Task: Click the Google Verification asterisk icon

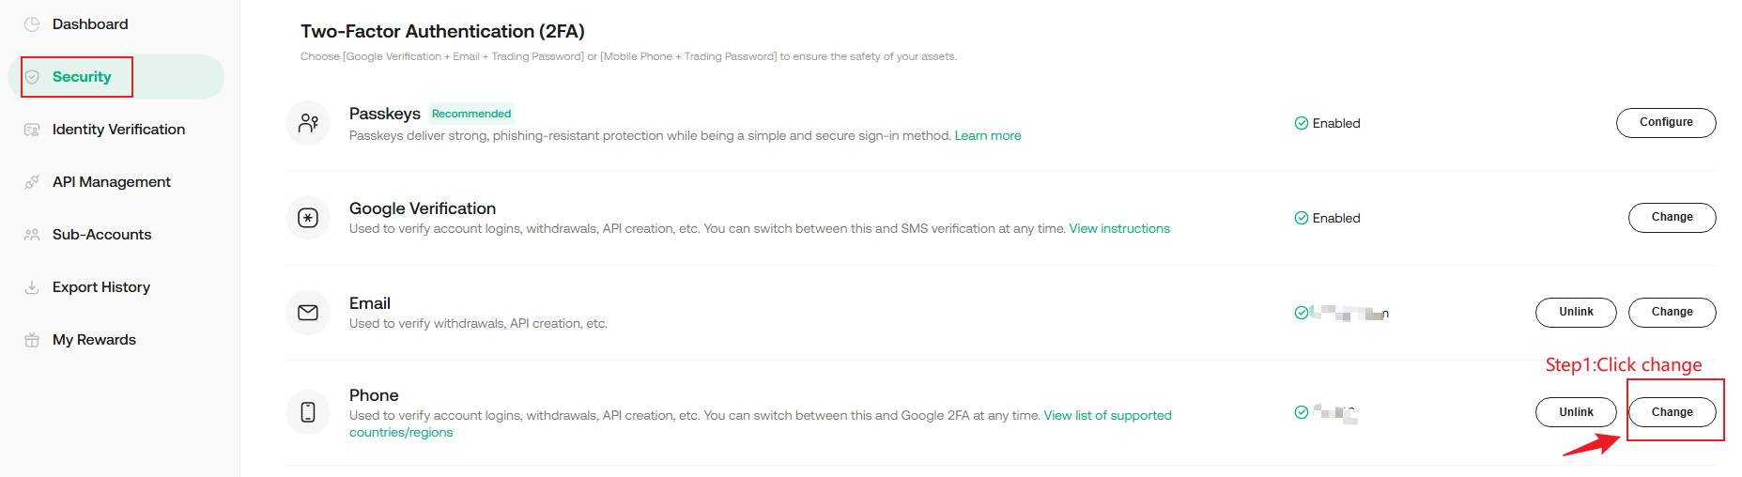Action: [308, 218]
